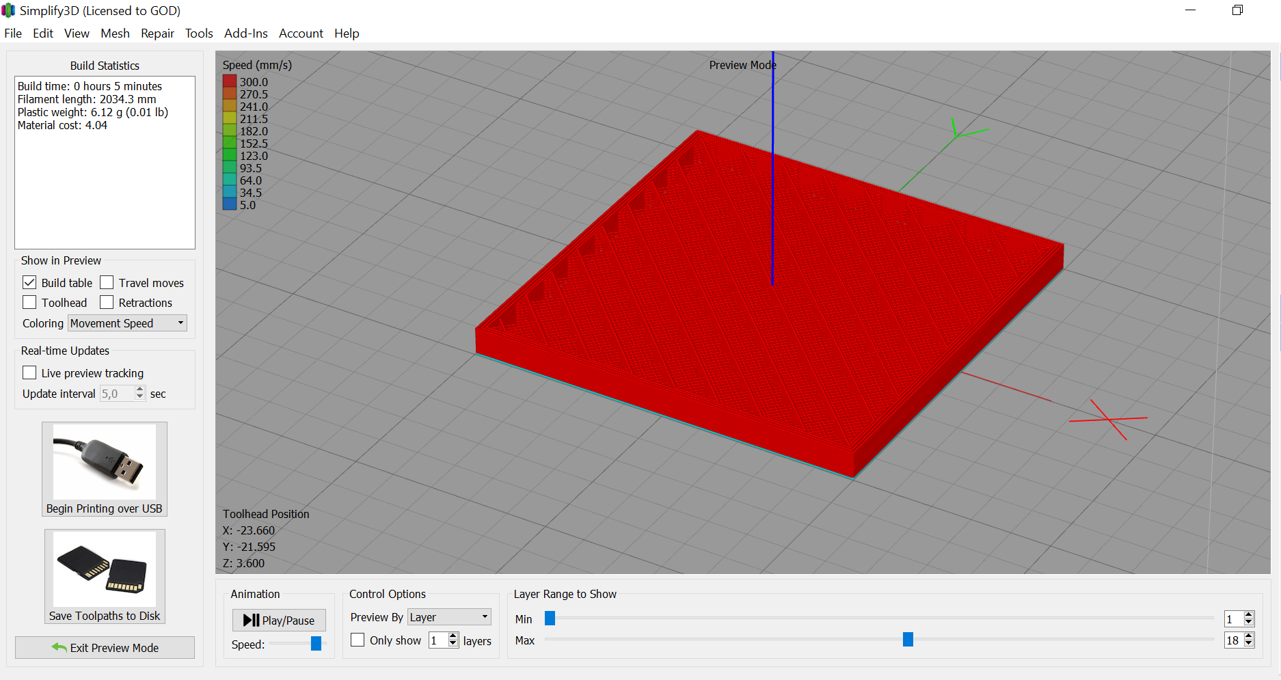This screenshot has height=680, width=1281.
Task: Decrease Only show layers count
Action: (453, 644)
